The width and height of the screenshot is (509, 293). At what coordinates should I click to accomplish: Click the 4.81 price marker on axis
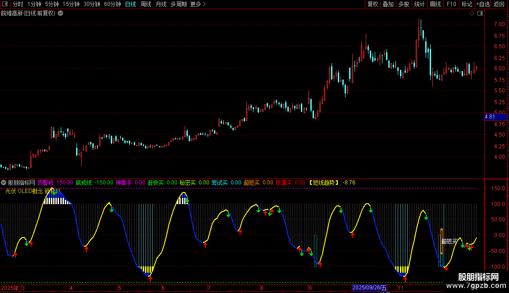coord(490,117)
